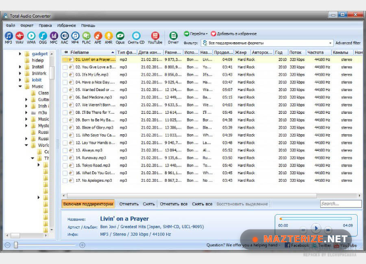Open the Правка menu
Screen dimensions: 366x264
point(45,25)
